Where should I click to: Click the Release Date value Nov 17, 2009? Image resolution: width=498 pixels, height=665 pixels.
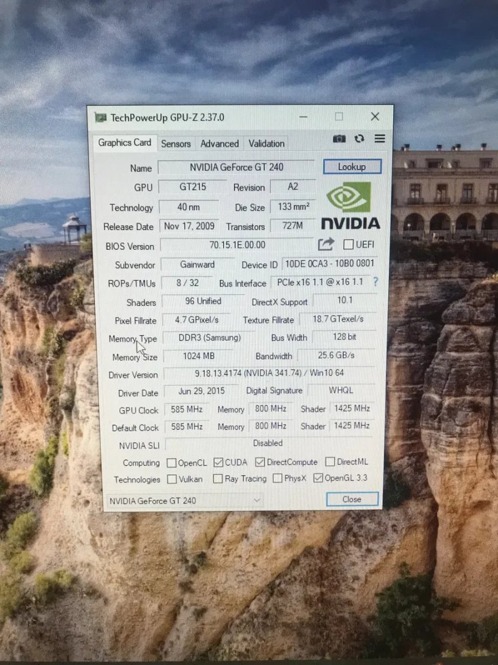point(189,226)
